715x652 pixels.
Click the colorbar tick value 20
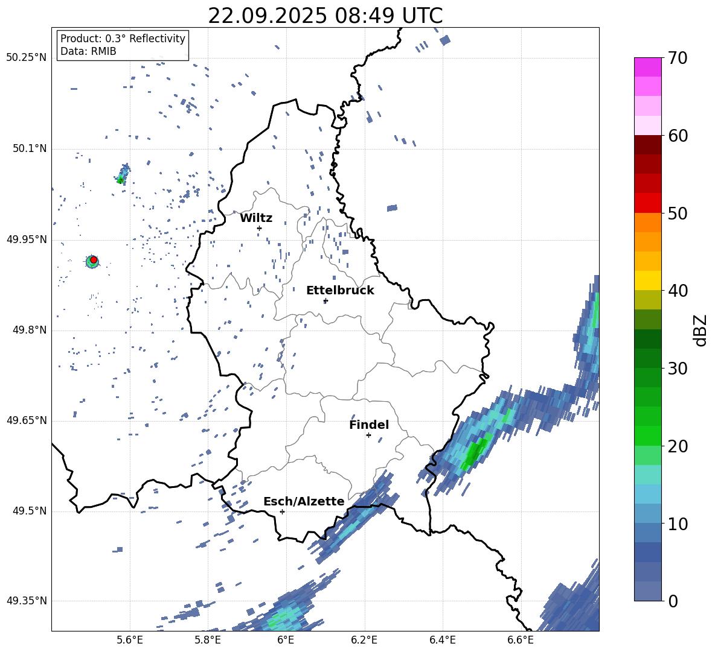click(x=678, y=446)
